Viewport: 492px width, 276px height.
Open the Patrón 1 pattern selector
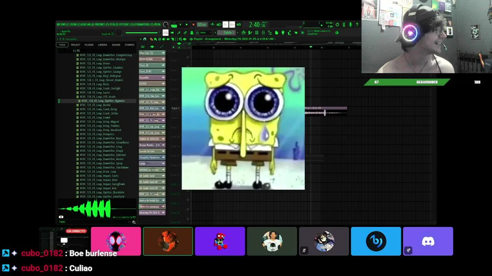click(229, 32)
